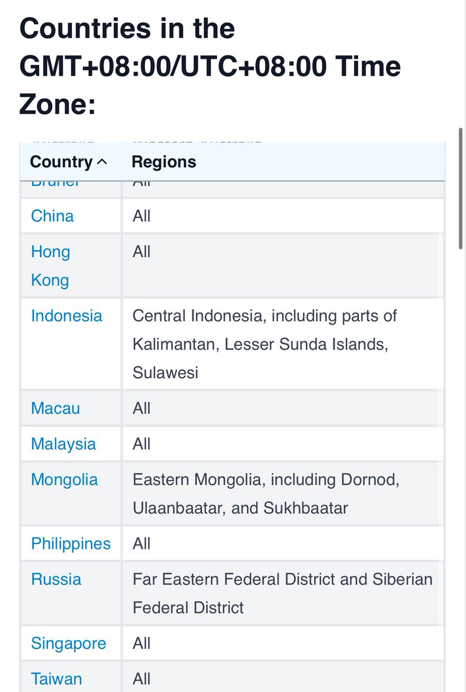Open the Indonesia country link

[x=67, y=316]
